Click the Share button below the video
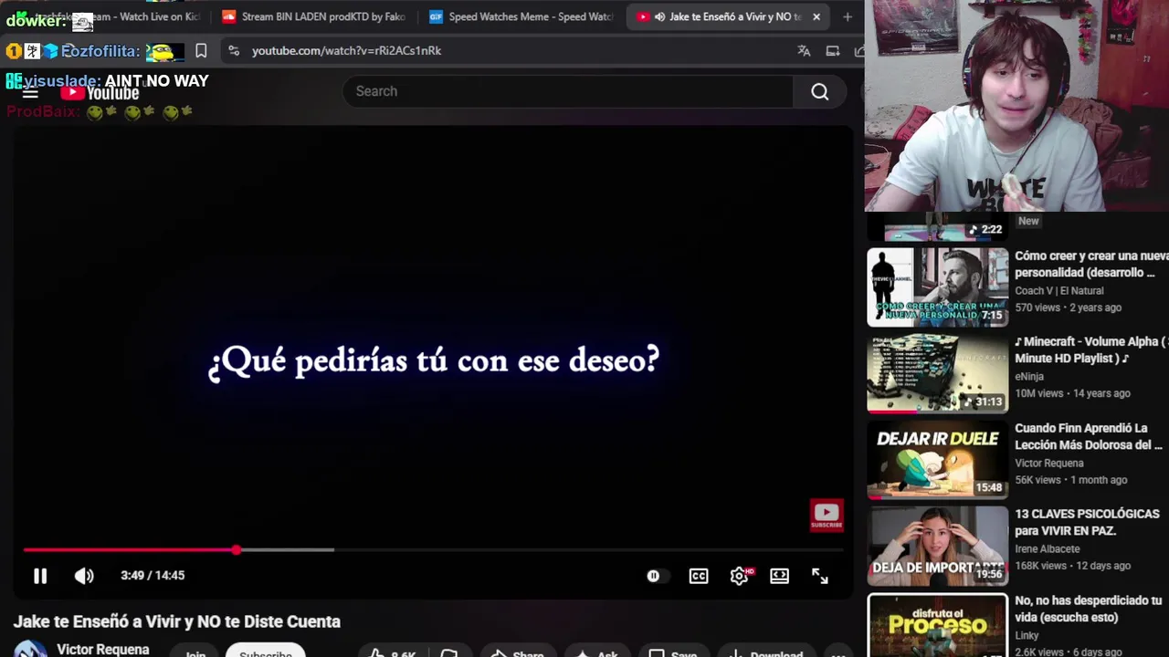The image size is (1169, 657). point(518,652)
